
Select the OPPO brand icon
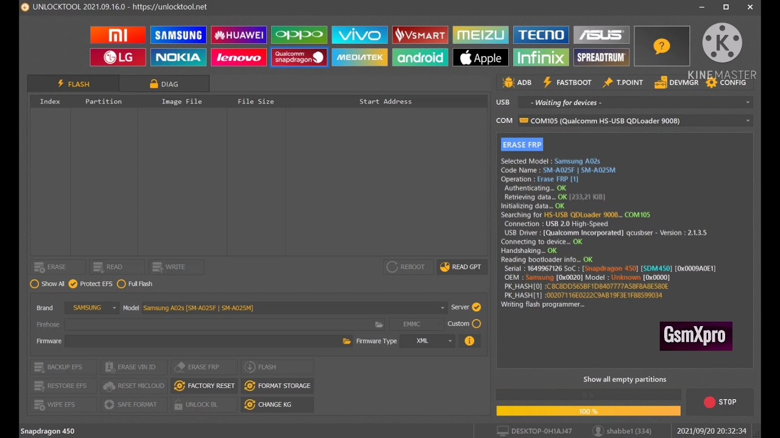click(x=299, y=35)
